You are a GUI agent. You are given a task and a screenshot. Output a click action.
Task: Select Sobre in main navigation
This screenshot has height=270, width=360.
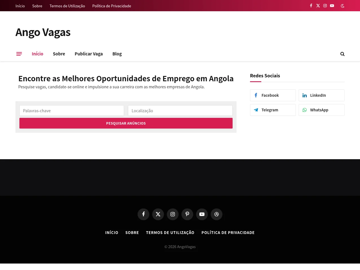[x=59, y=54]
